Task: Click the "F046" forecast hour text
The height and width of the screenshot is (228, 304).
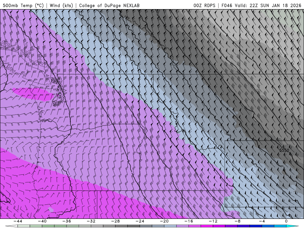Action: point(227,5)
